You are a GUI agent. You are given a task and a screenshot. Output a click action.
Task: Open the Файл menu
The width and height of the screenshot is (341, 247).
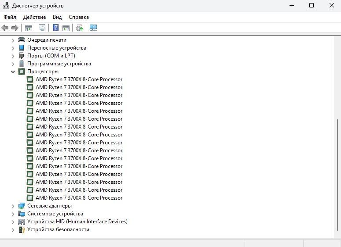[x=10, y=17]
